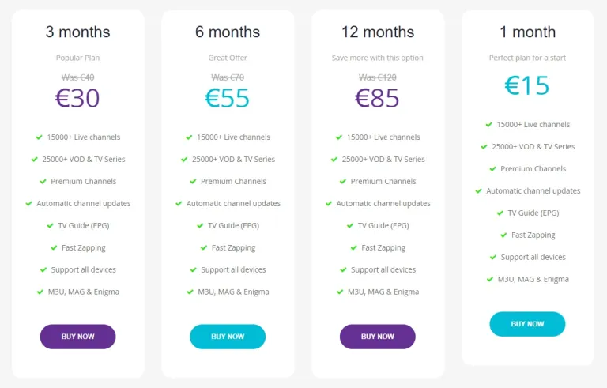The height and width of the screenshot is (388, 607).
Task: Click the Perfect plan for a start subtitle
Action: (x=527, y=58)
